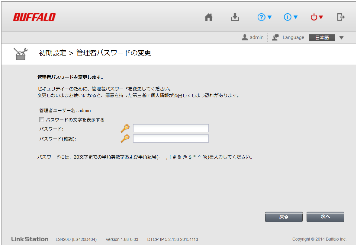357x246 pixels.
Task: Open the information icon menu
Action: [x=291, y=17]
